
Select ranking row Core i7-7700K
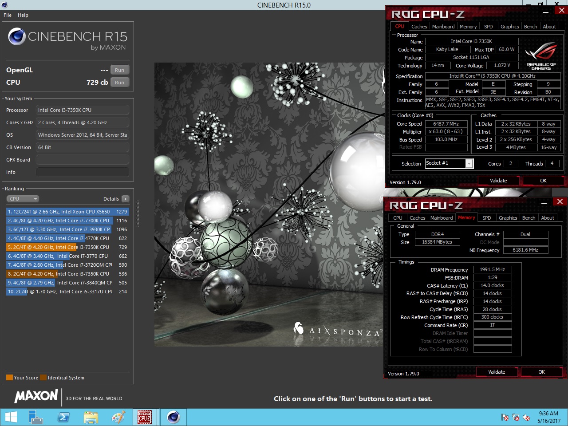[67, 221]
